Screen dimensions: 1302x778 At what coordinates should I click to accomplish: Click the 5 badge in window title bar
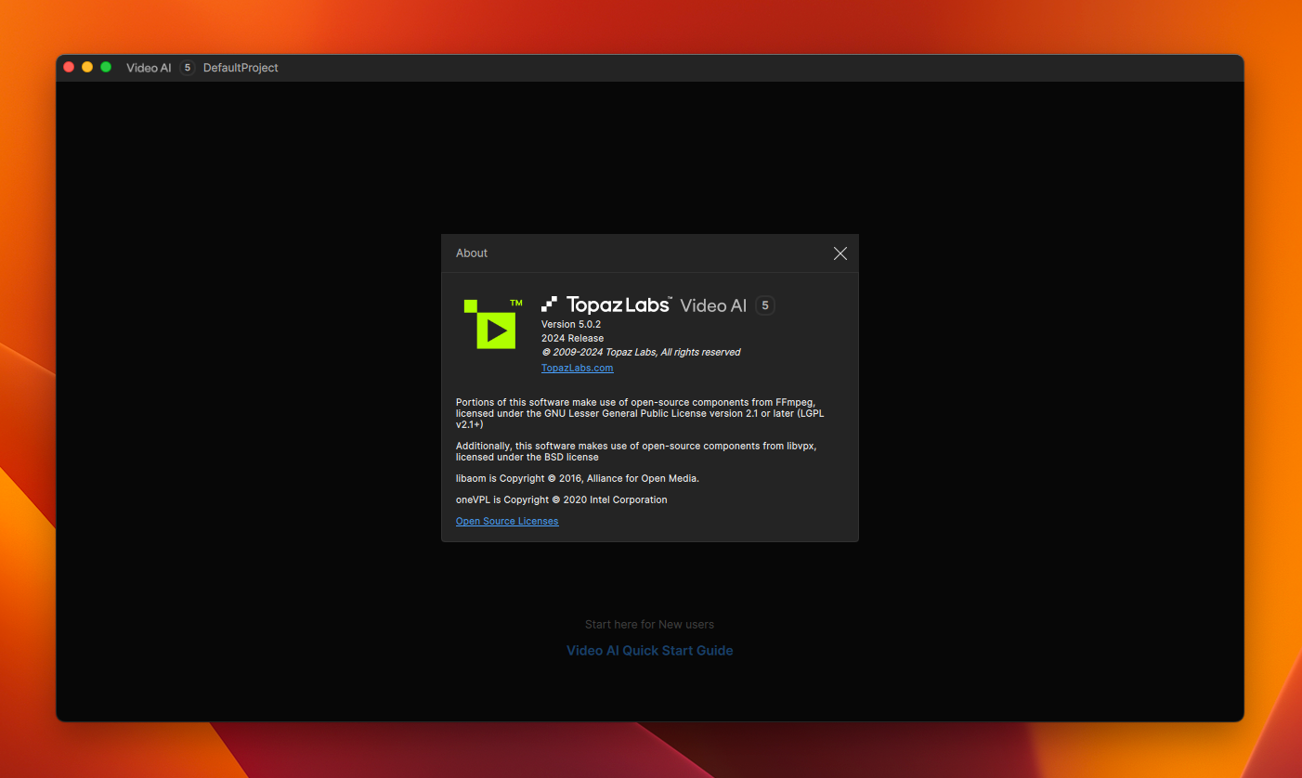pyautogui.click(x=188, y=68)
